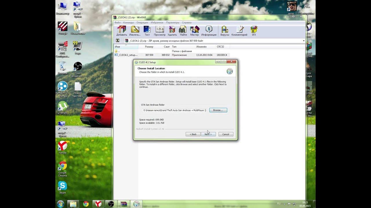
Task: Select the samp desktop icon
Action: click(x=292, y=8)
